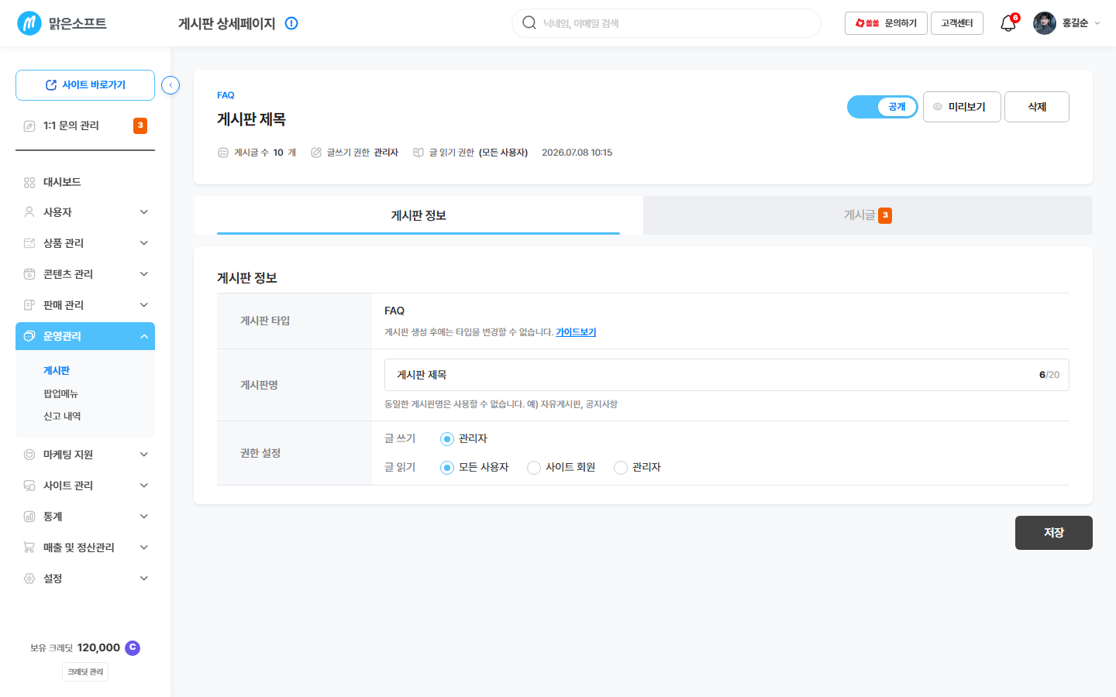This screenshot has width=1116, height=697.
Task: Click the info icon beside 게시판 상세페이지
Action: pos(291,23)
